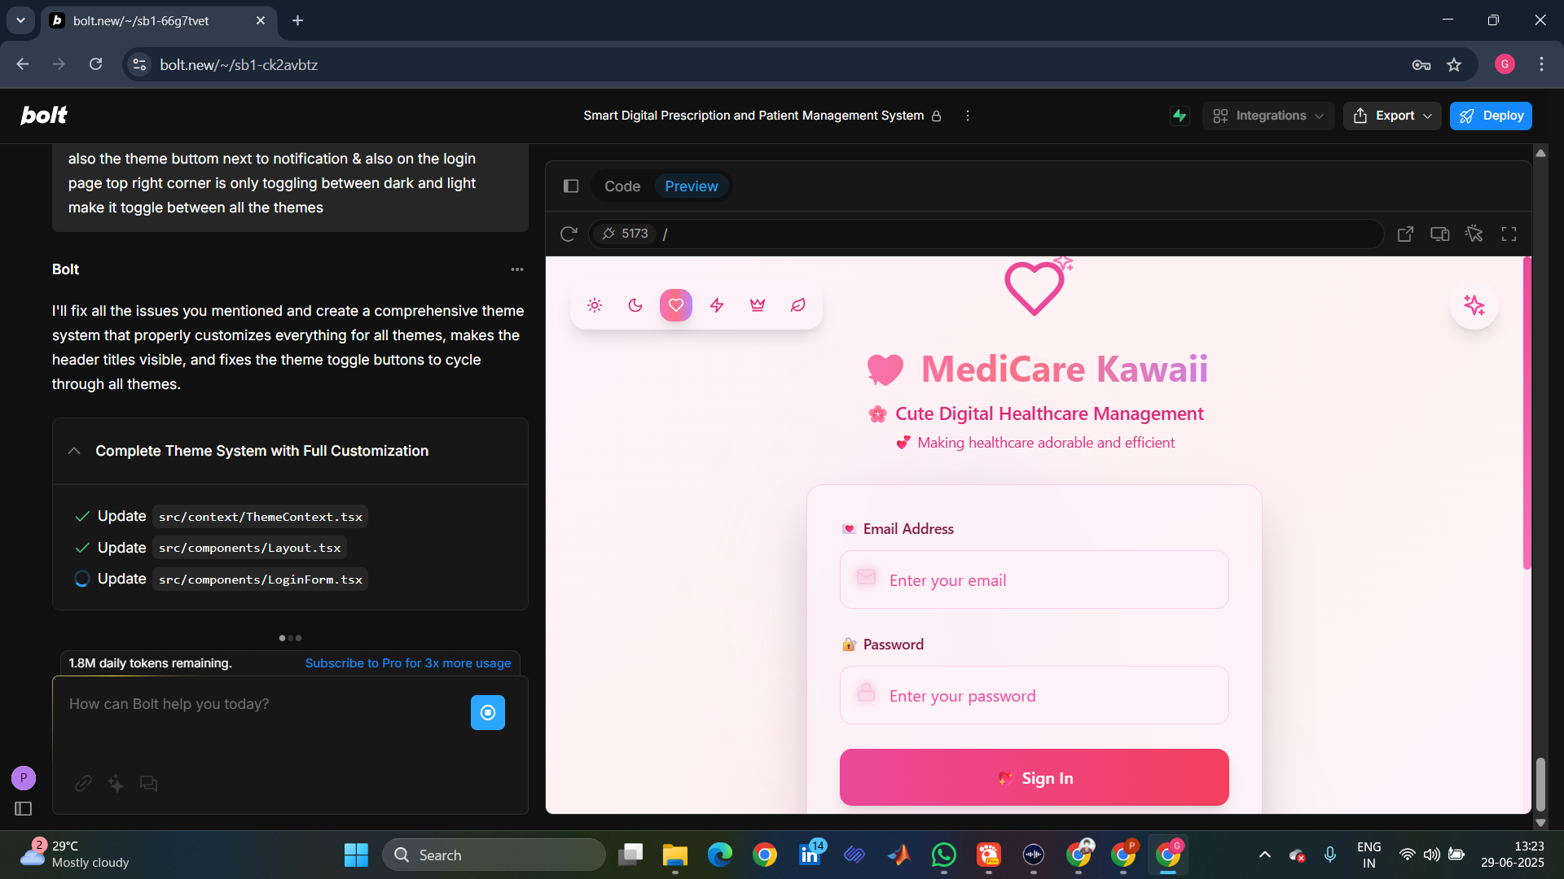Toggle responsive device preview icon
This screenshot has height=879, width=1564.
[1439, 234]
